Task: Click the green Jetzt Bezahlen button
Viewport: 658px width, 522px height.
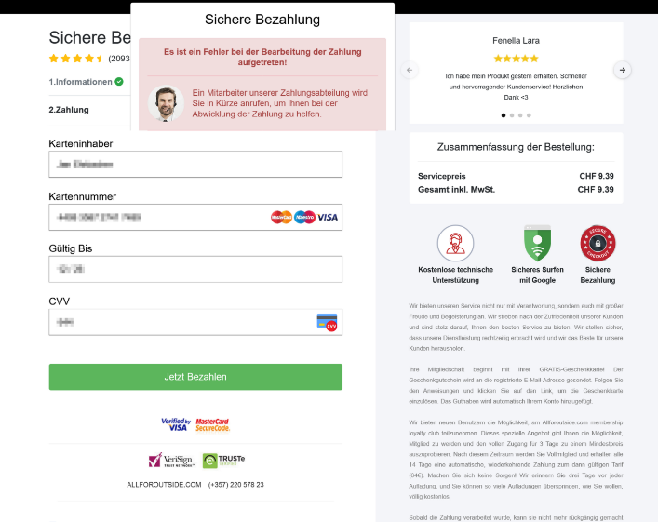Action: (x=195, y=377)
